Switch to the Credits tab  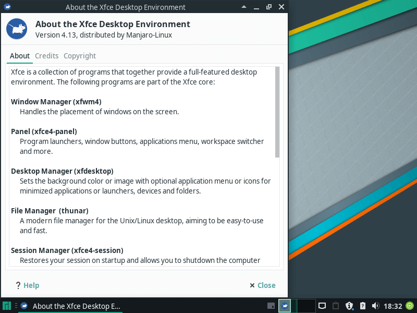46,56
